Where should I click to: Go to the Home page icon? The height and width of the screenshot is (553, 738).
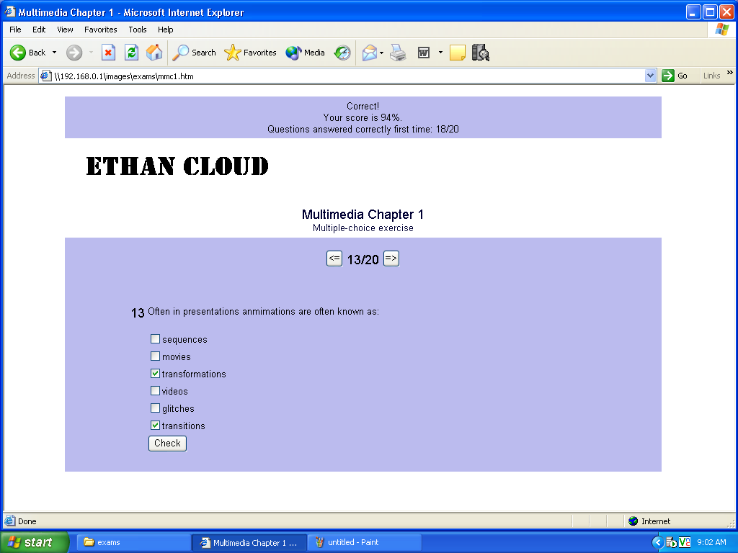point(154,53)
